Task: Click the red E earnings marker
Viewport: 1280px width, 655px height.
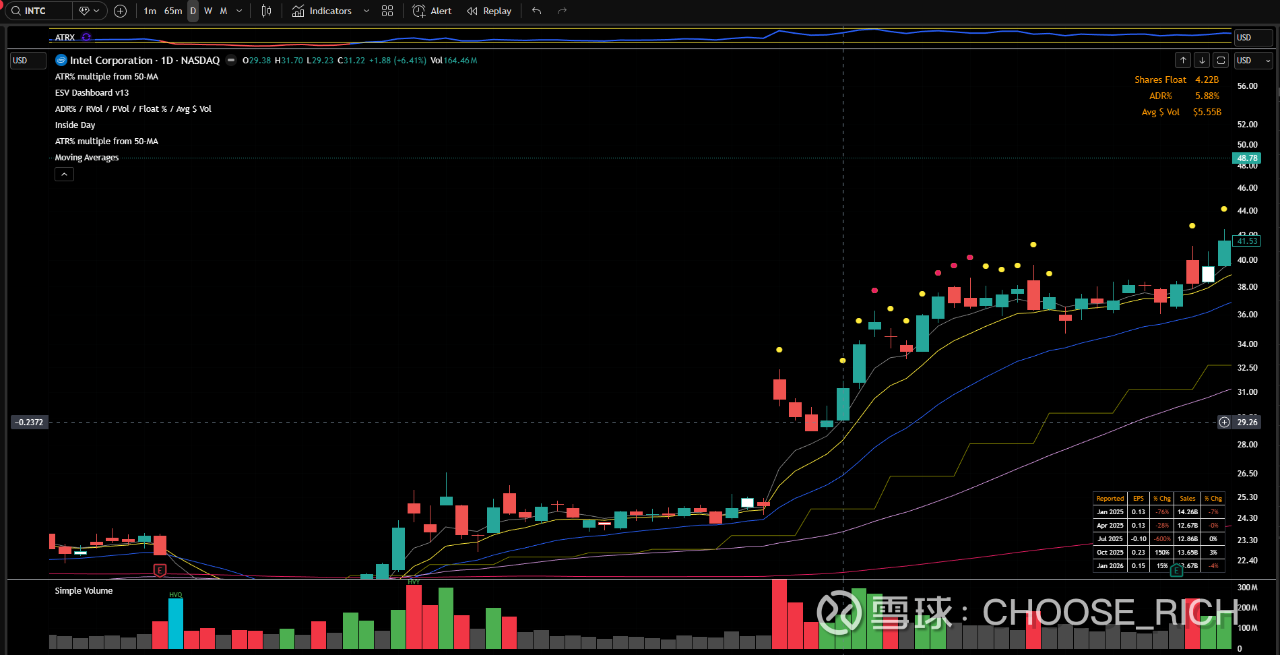Action: (160, 570)
